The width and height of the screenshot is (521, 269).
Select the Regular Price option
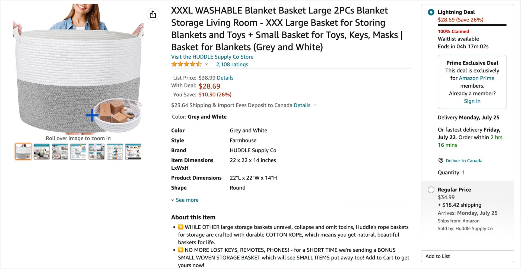point(431,190)
